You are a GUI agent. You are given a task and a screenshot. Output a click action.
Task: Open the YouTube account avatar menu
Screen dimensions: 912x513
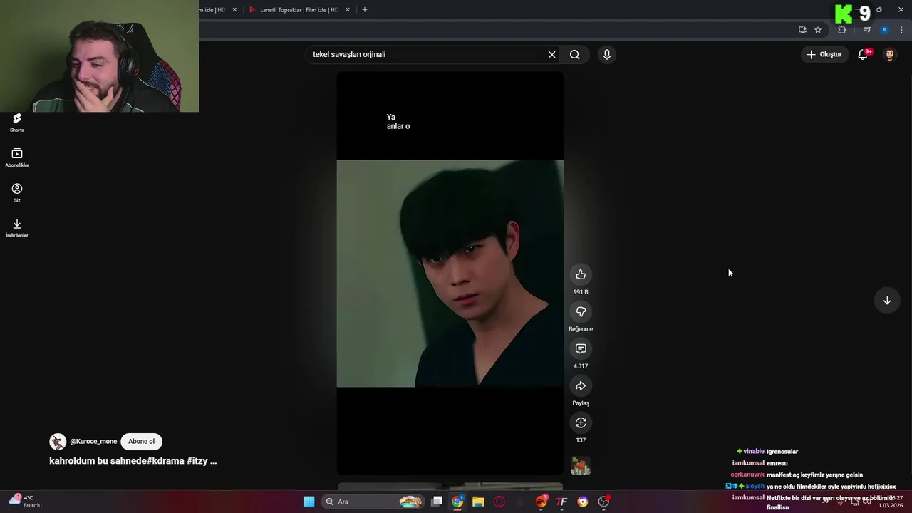click(x=890, y=55)
